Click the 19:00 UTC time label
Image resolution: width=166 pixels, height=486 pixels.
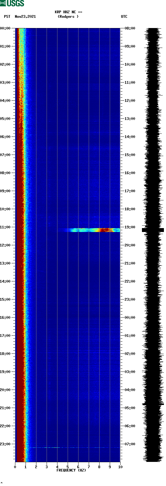tap(130, 227)
